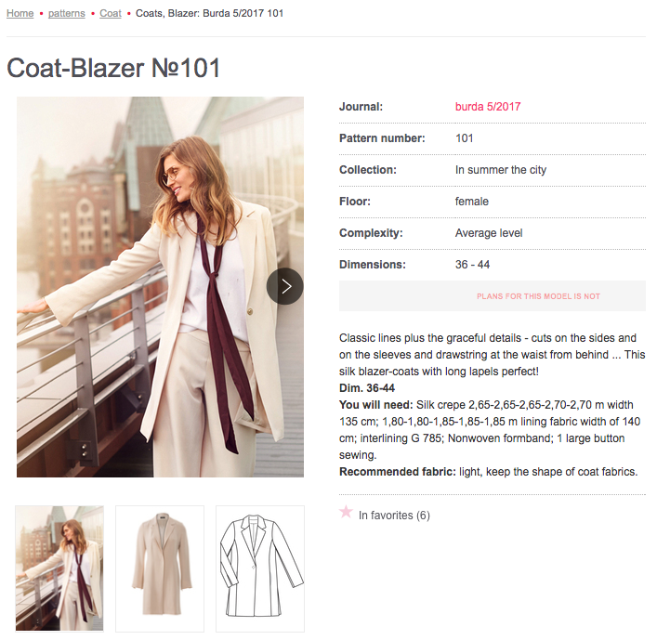Click the next image arrow on photo

click(285, 286)
